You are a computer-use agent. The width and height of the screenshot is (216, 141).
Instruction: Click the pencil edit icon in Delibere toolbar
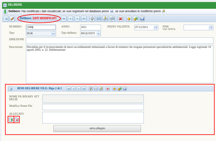click(x=12, y=19)
